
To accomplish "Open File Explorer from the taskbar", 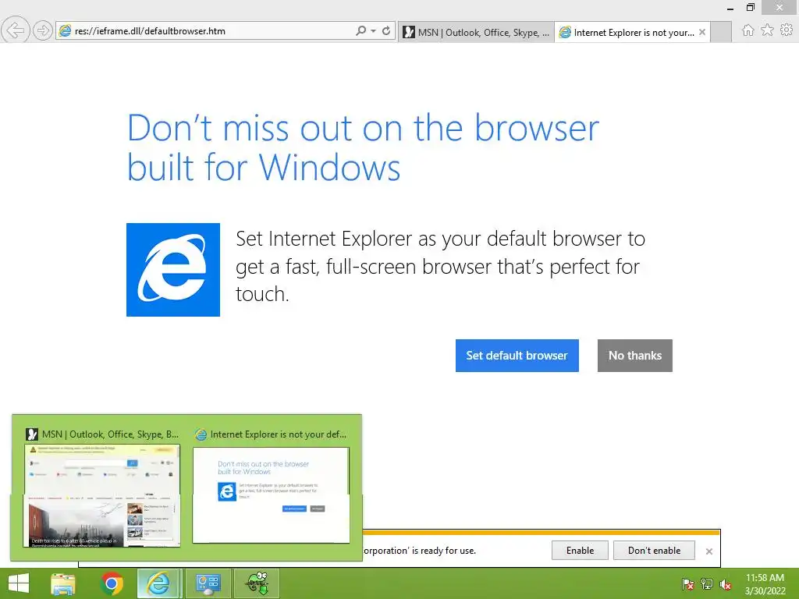I will [63, 583].
